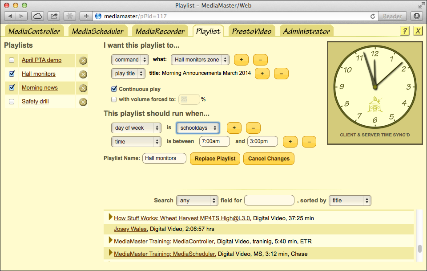The height and width of the screenshot is (271, 427).
Task: Open the Hall monitors zone dropdown
Action: pos(200,60)
